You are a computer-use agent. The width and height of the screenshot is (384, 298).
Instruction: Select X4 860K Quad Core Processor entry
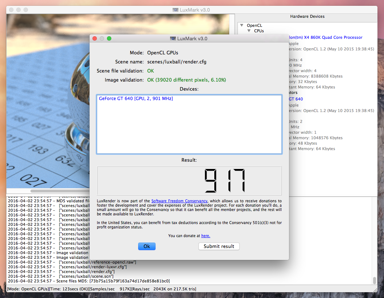[326, 37]
